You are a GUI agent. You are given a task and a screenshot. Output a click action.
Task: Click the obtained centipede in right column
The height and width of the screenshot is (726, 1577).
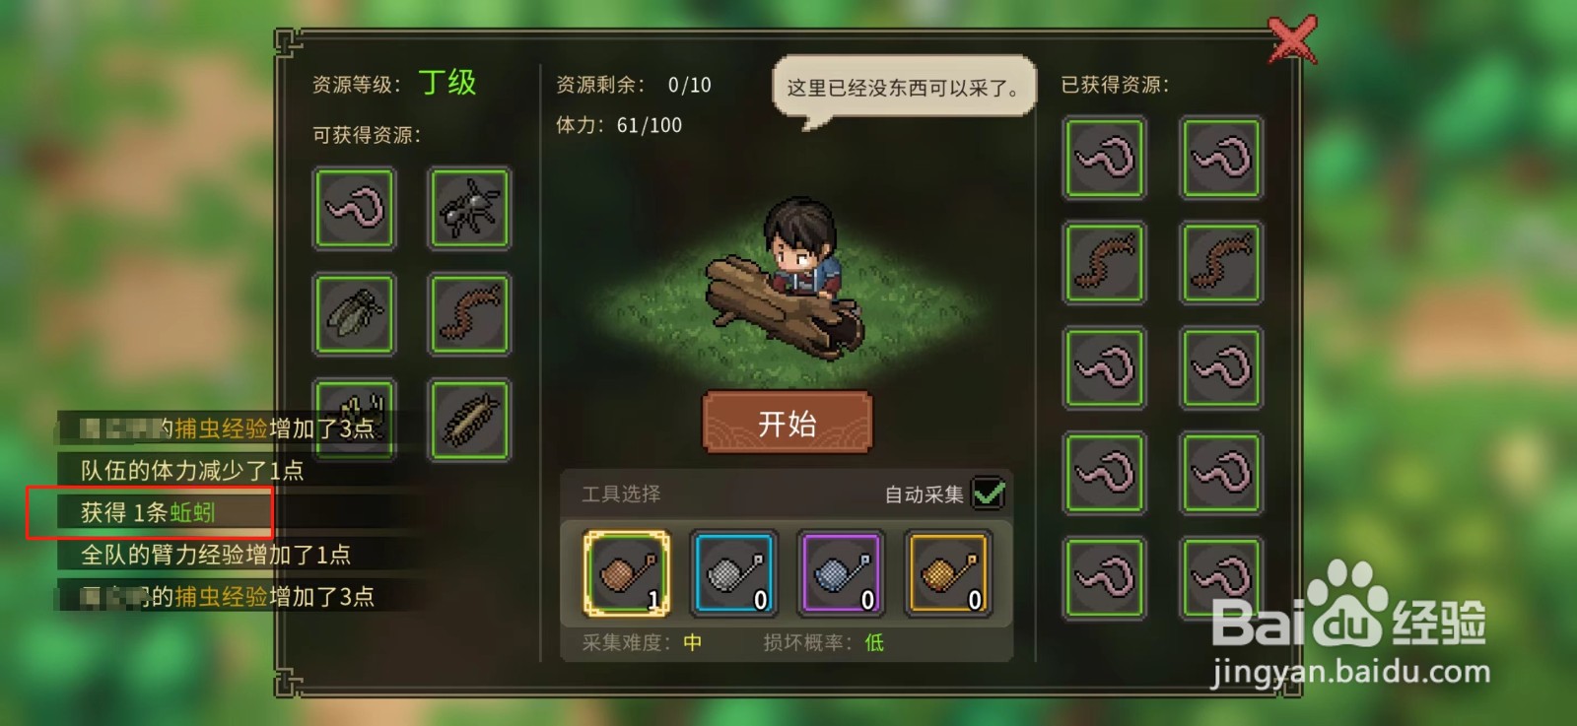pos(1221,262)
